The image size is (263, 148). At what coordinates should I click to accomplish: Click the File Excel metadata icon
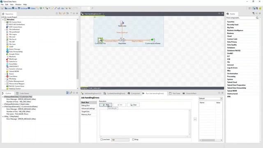coord(7,39)
